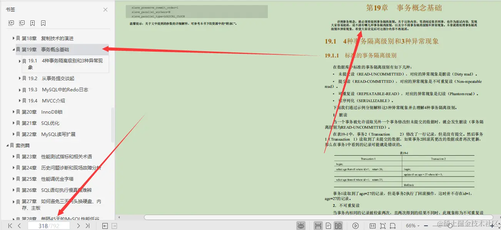This screenshot has width=501, height=230.
Task: Click the play slideshow icon
Action: click(356, 226)
